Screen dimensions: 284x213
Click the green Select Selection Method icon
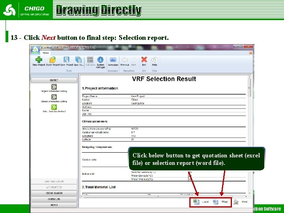point(54,107)
